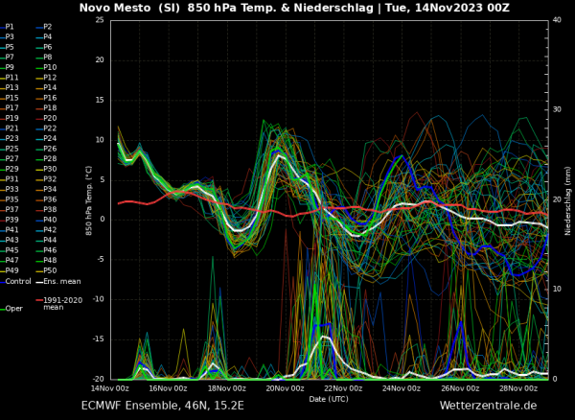Click legend label P50
Image resolution: width=575 pixels, height=420 pixels.
pyautogui.click(x=46, y=270)
